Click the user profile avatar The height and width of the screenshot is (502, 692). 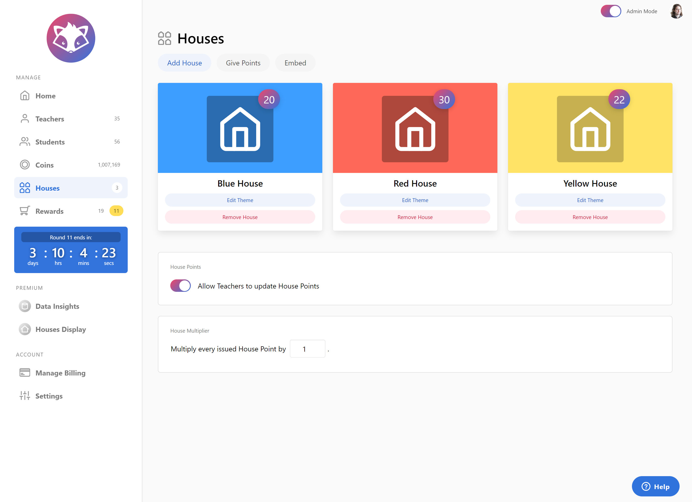click(676, 11)
